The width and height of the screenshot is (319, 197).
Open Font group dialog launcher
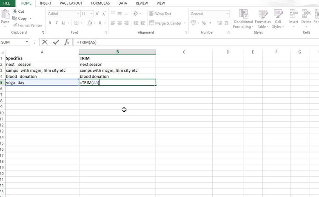pyautogui.click(x=106, y=33)
